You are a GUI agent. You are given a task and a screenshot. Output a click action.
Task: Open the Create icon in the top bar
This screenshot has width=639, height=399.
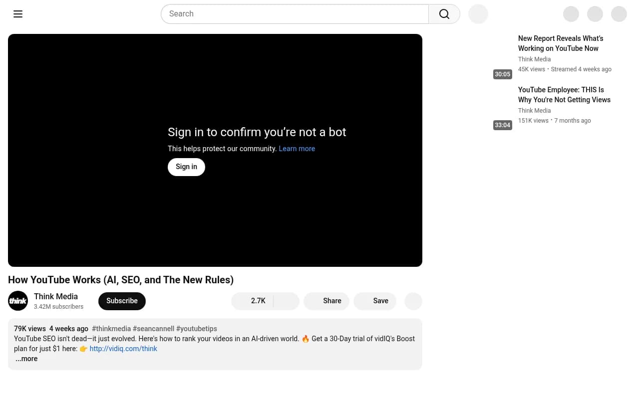[x=571, y=14]
